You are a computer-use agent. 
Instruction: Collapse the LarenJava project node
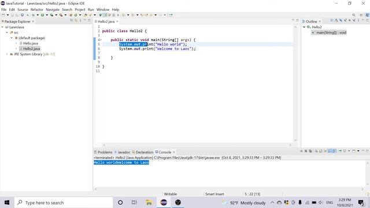coord(2,27)
